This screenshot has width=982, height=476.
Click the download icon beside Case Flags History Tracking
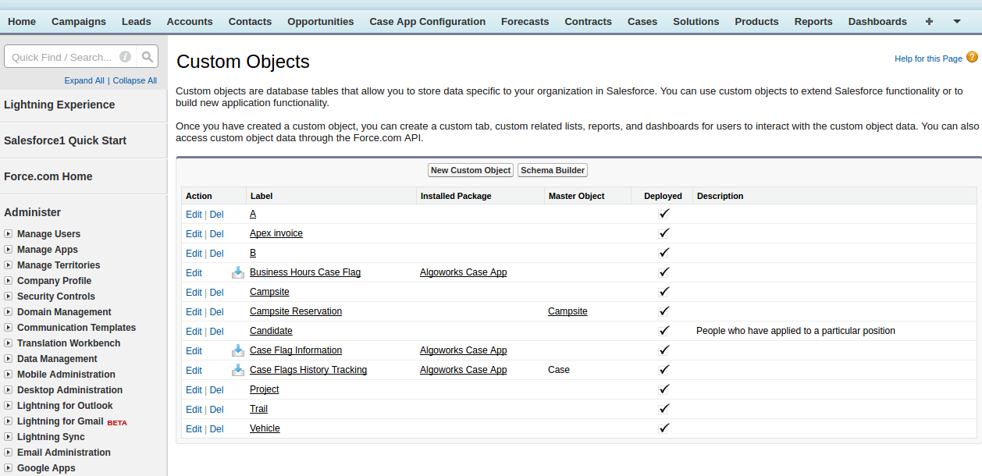click(x=238, y=370)
